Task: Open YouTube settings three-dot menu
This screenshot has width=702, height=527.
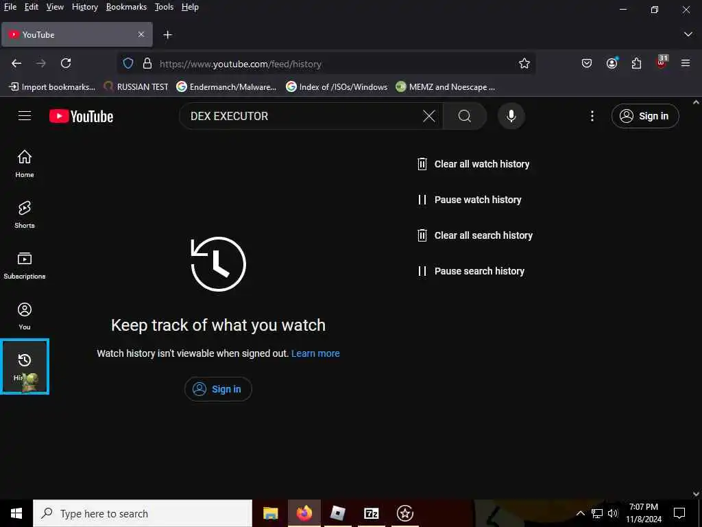Action: tap(592, 116)
